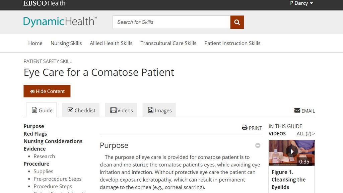
Task: Open Pre-procedure Steps sub-item
Action: pyautogui.click(x=58, y=179)
